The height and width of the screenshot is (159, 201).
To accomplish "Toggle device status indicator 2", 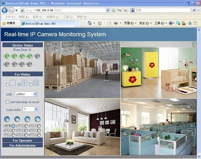I will click(x=15, y=56).
